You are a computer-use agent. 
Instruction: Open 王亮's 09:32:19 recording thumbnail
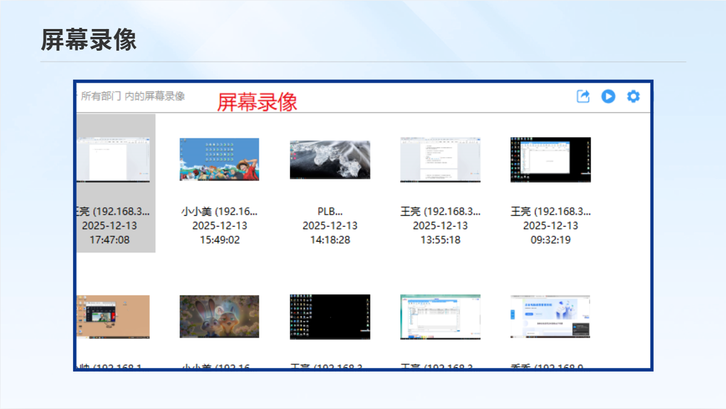[x=551, y=159]
